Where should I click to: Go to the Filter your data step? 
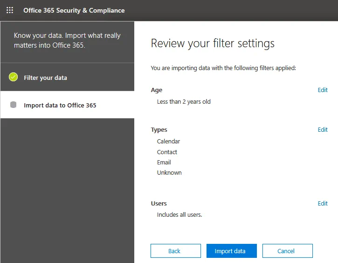point(45,78)
